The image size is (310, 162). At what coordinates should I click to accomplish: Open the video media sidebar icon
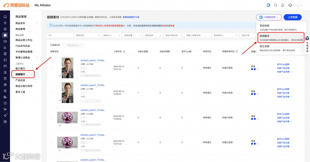point(5,42)
